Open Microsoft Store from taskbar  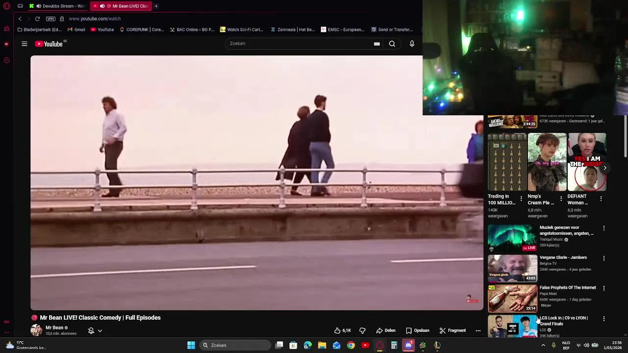(293, 345)
